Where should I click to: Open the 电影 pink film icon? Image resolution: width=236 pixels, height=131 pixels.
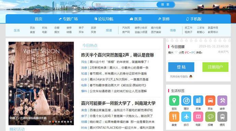point(198,117)
